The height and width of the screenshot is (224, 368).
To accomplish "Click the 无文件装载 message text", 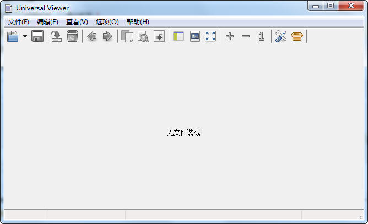I will [183, 132].
